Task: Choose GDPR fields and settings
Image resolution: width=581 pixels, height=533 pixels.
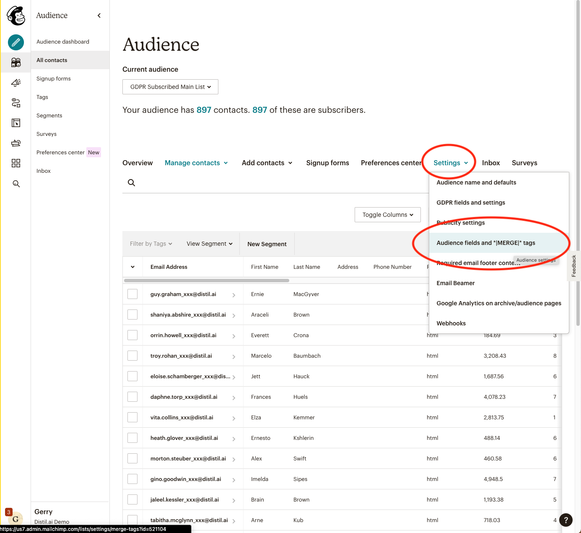Action: tap(499, 203)
